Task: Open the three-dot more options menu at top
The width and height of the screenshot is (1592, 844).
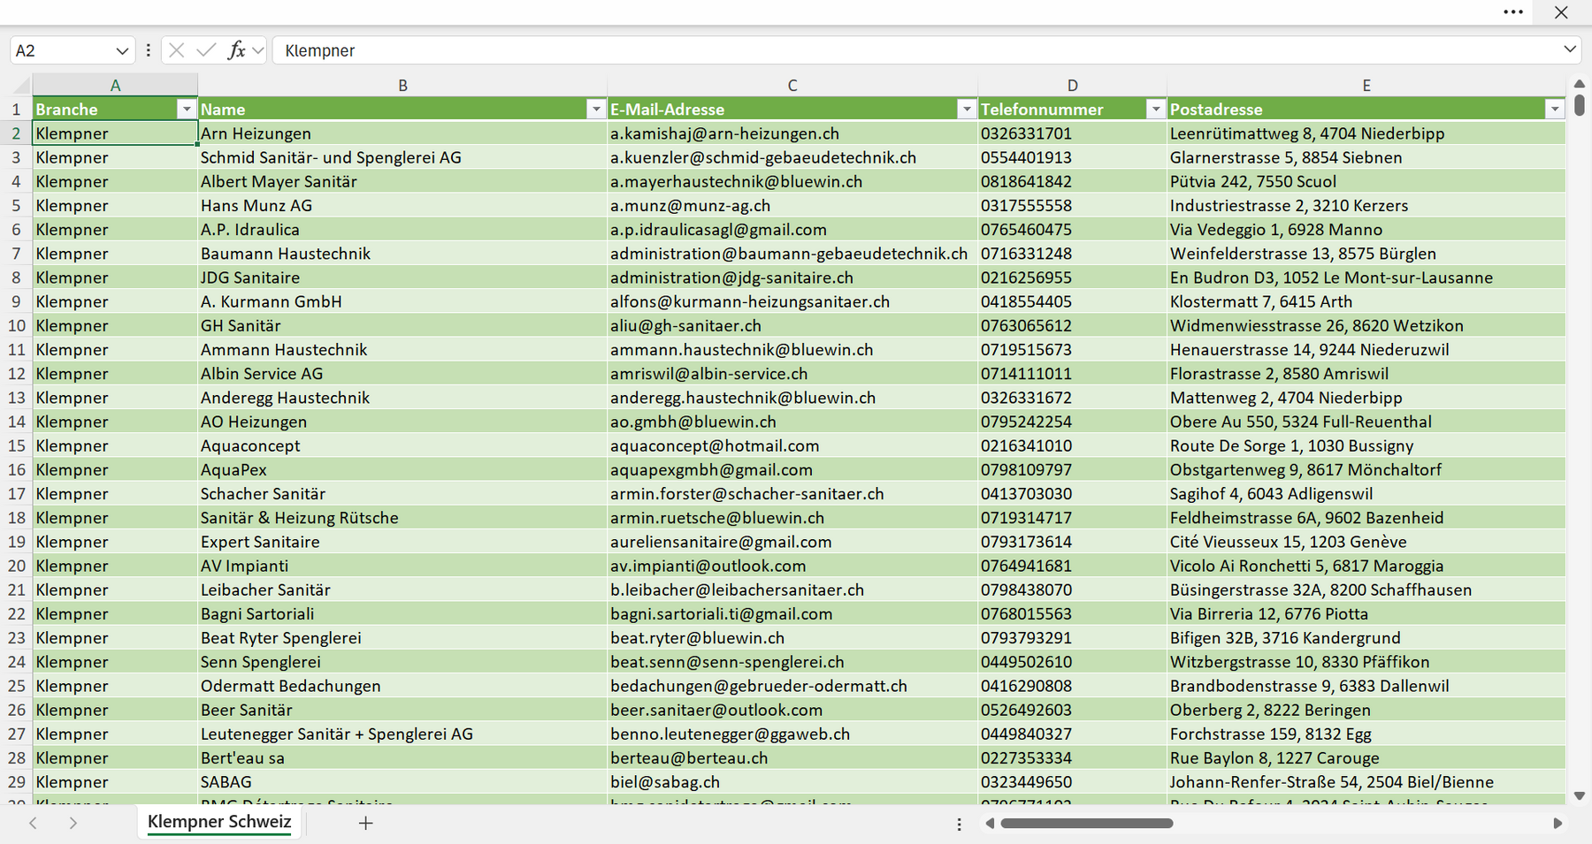Action: pyautogui.click(x=1513, y=12)
